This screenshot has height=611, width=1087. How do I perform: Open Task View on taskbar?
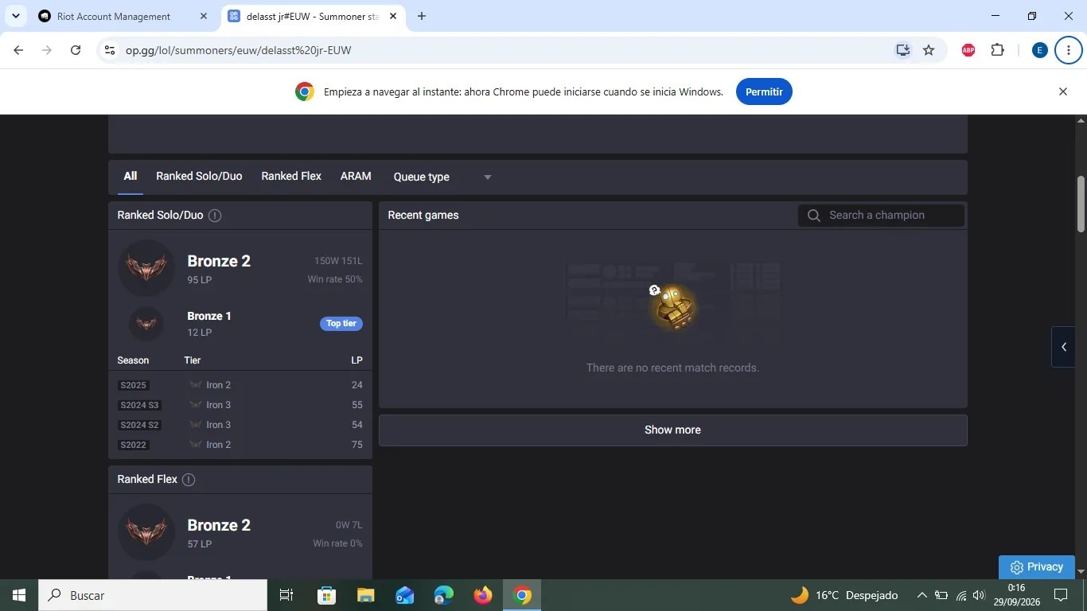(x=286, y=595)
